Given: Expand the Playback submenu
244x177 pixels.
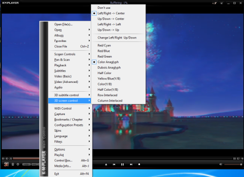Looking at the screenshot, I should click(70, 65).
